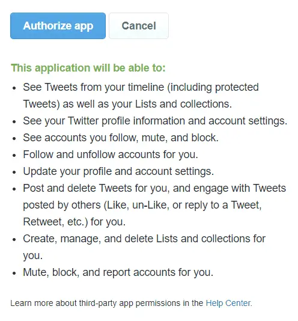Select 'Follow and unfollow accounts for you' text

[111, 154]
